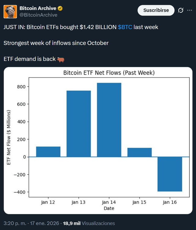Open the $BTC cashtag link
Screen dimensions: 196x230
tap(125, 27)
